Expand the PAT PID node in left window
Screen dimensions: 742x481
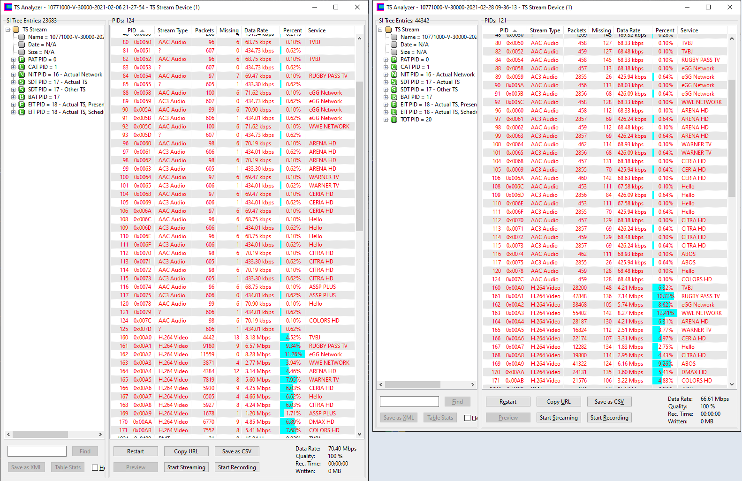pos(14,60)
